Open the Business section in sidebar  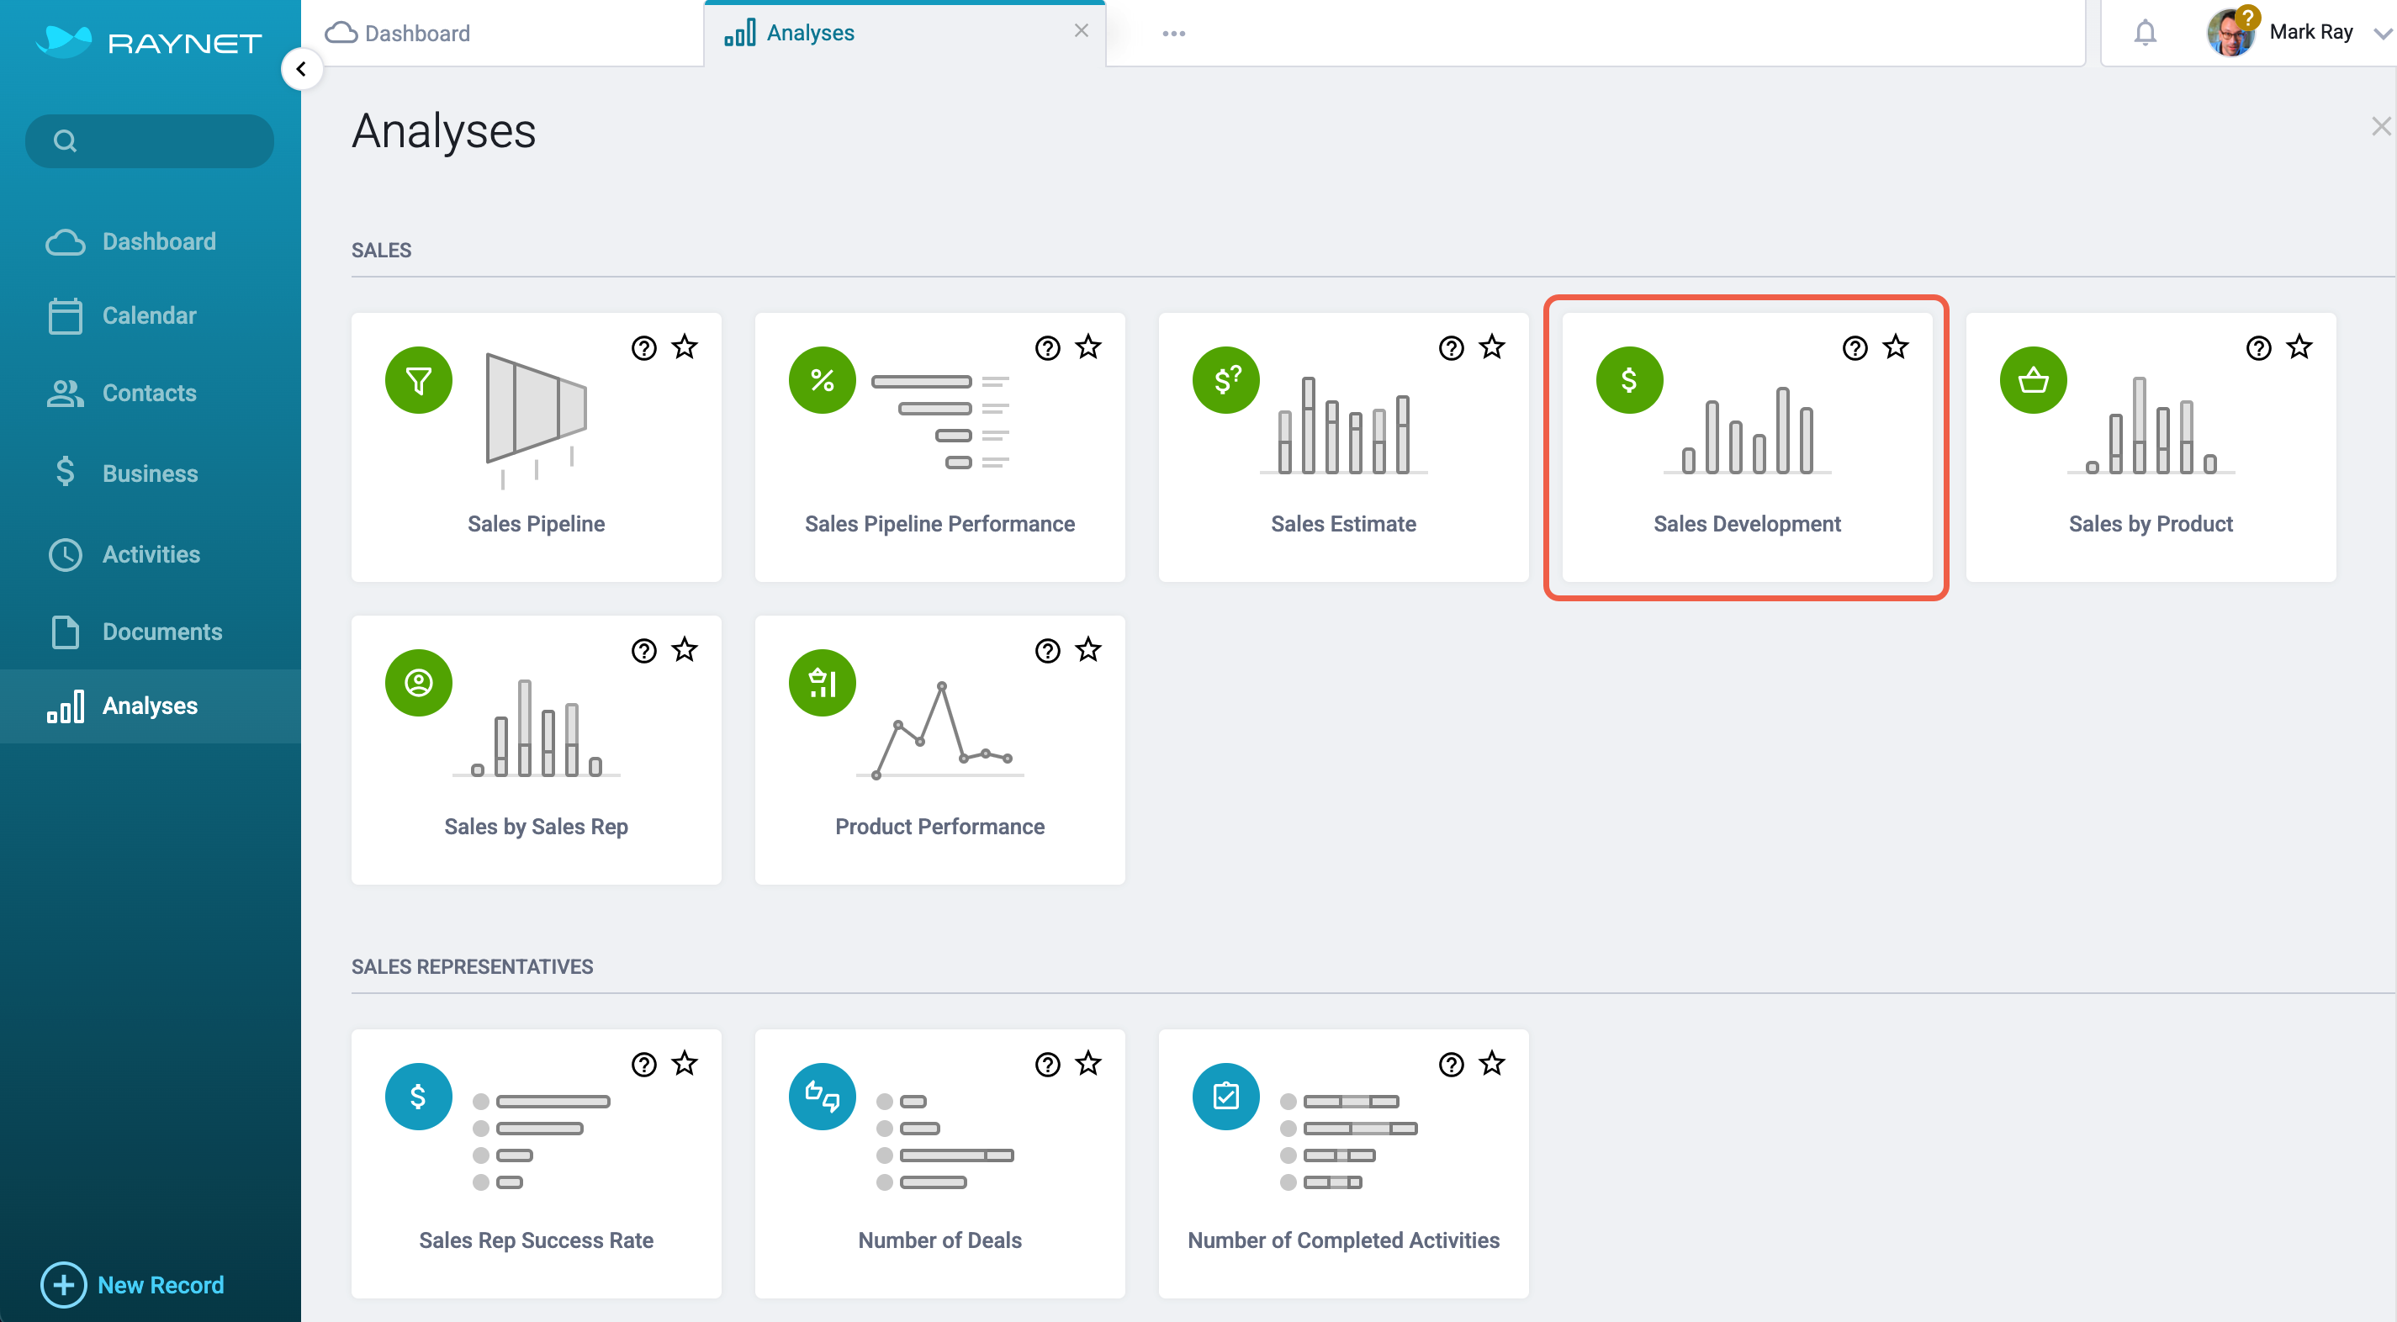(x=150, y=473)
